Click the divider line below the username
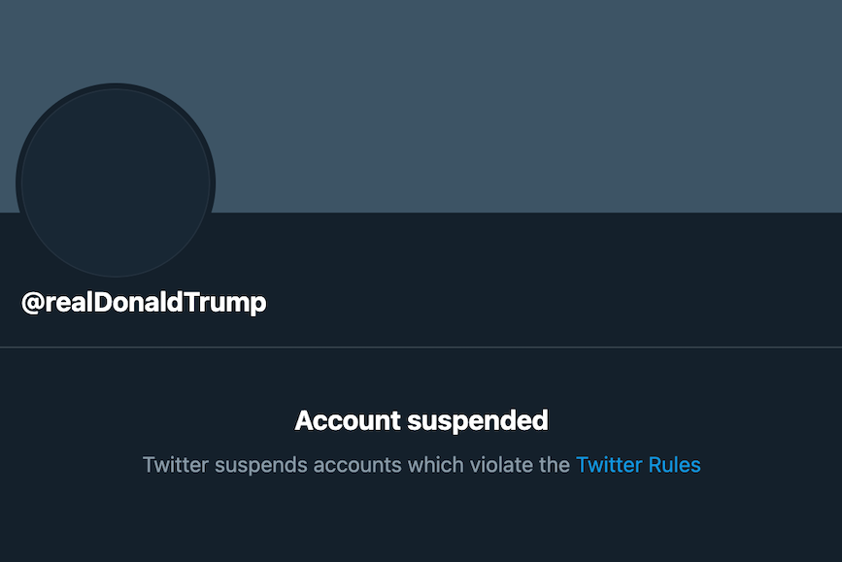Viewport: 842px width, 562px height. click(421, 342)
